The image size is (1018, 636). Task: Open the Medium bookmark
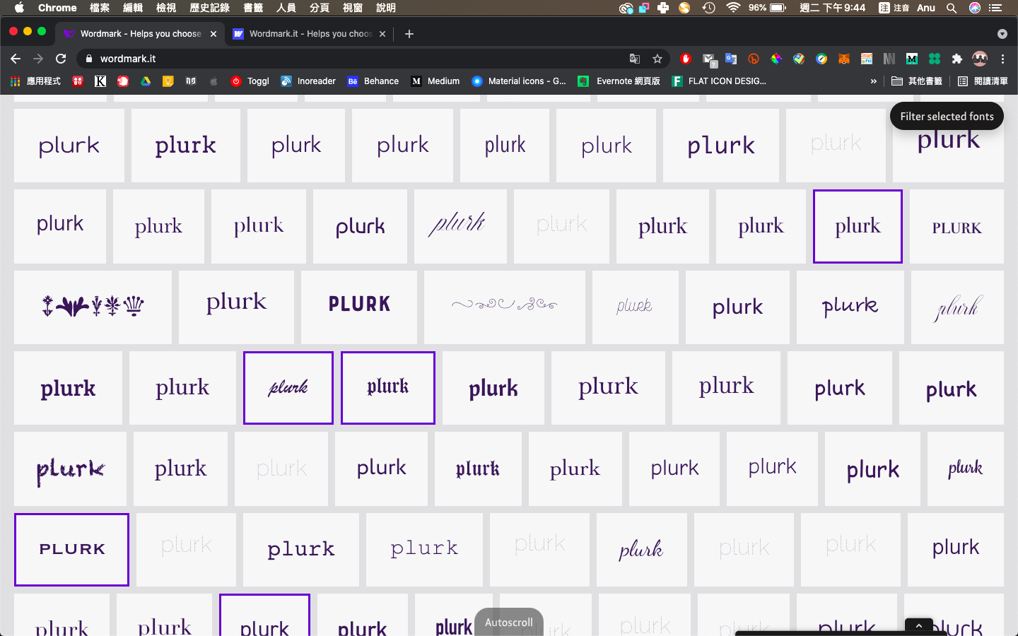[x=435, y=81]
